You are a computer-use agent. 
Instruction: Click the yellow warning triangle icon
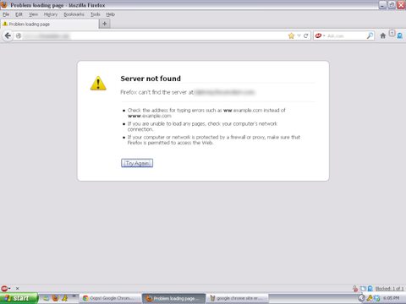tap(98, 83)
